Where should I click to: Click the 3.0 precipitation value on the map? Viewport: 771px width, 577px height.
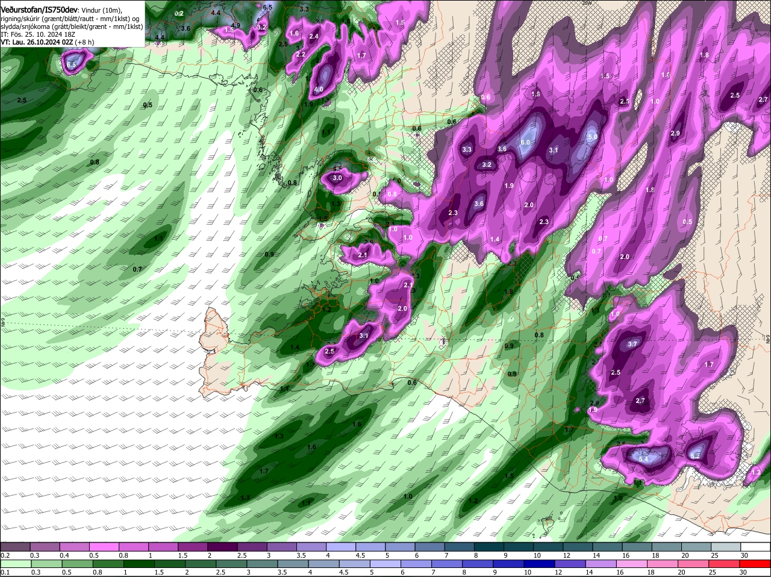337,178
